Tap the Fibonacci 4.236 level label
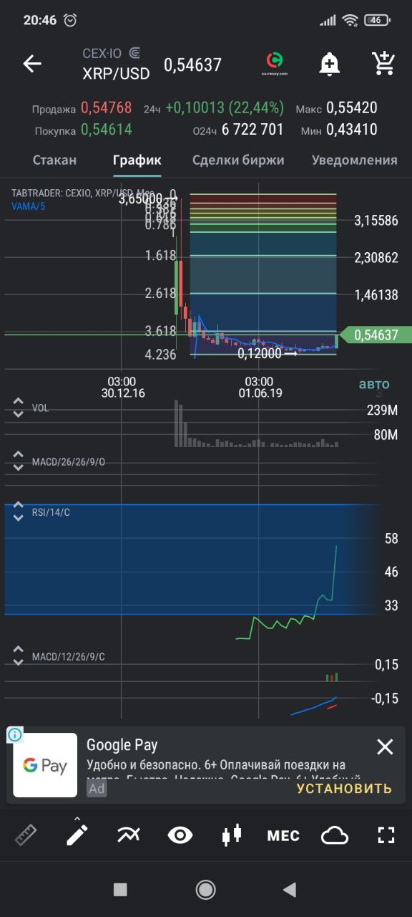The image size is (412, 917). point(160,354)
